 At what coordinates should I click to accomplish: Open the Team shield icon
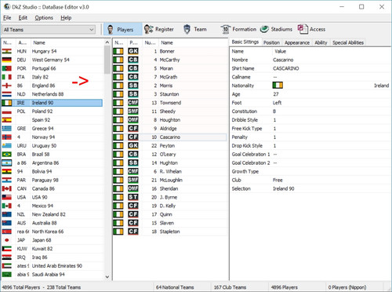[187, 29]
